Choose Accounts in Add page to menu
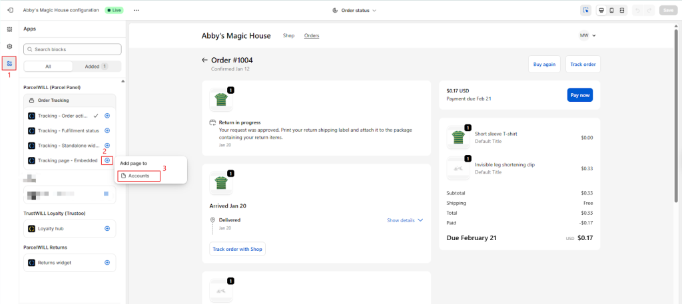Image resolution: width=682 pixels, height=304 pixels. [x=139, y=176]
